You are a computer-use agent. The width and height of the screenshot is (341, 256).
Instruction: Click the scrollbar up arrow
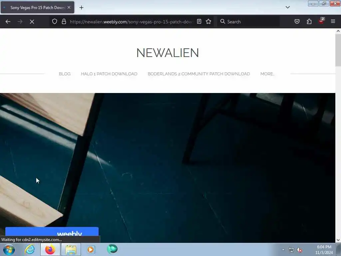[338, 31]
